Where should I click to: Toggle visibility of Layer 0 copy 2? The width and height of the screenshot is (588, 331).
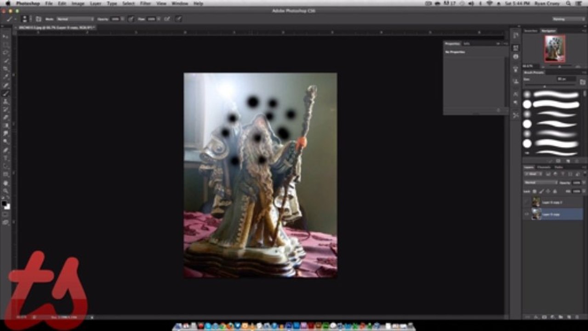click(527, 202)
